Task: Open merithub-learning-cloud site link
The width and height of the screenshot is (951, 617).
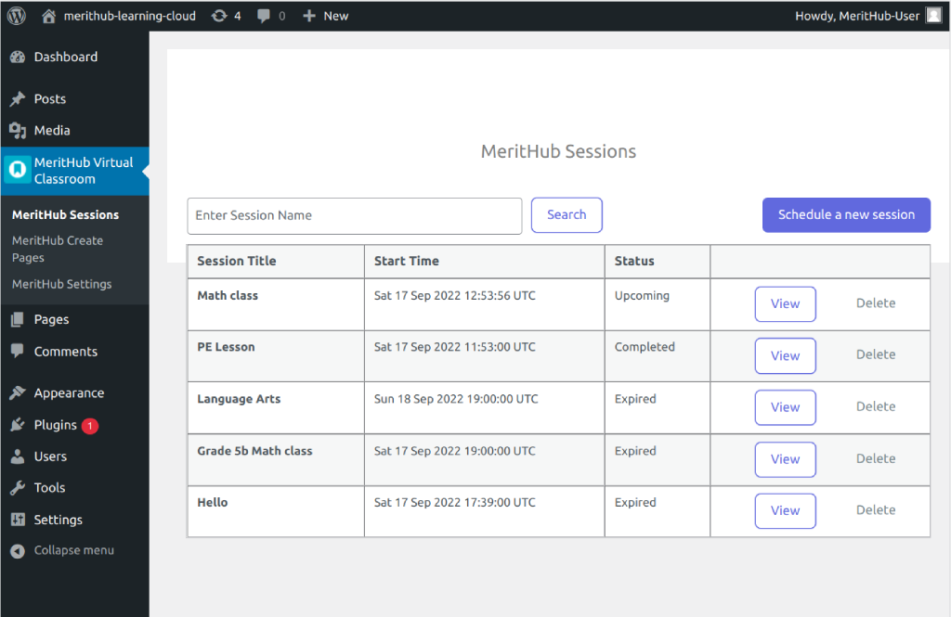Action: pyautogui.click(x=130, y=16)
